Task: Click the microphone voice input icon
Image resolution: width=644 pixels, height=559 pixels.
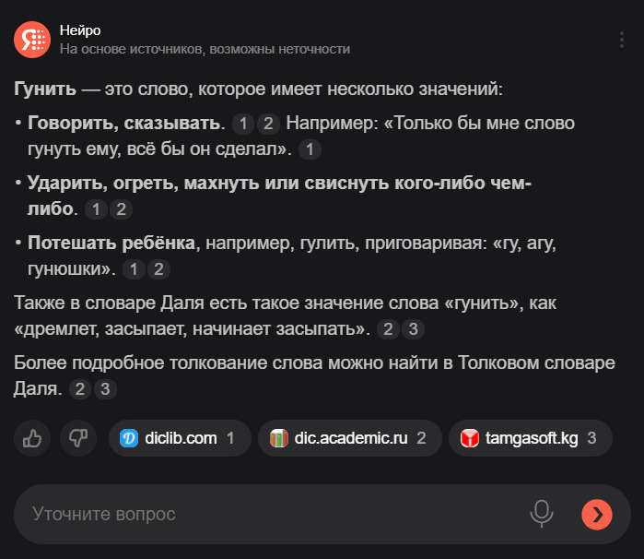Action: (542, 514)
